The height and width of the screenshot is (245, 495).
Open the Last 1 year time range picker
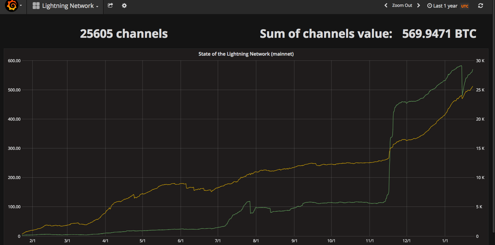[444, 5]
